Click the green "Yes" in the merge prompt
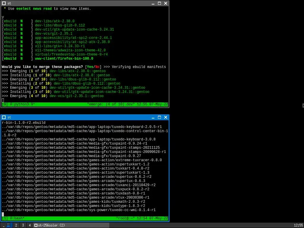The height and width of the screenshot is (228, 304). click(90, 67)
